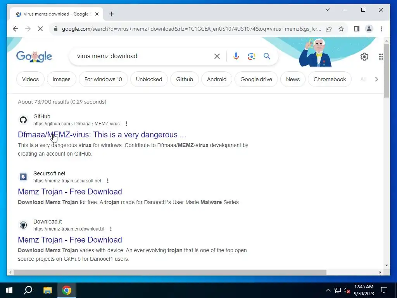The image size is (397, 298).
Task: Open the muted volume tray icon
Action: [347, 290]
